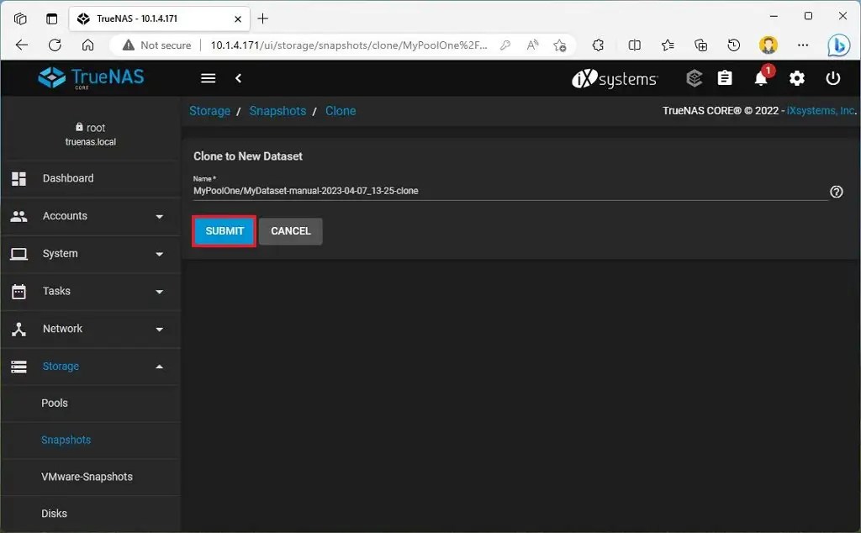Click the SUBMIT button
The image size is (861, 533).
223,230
